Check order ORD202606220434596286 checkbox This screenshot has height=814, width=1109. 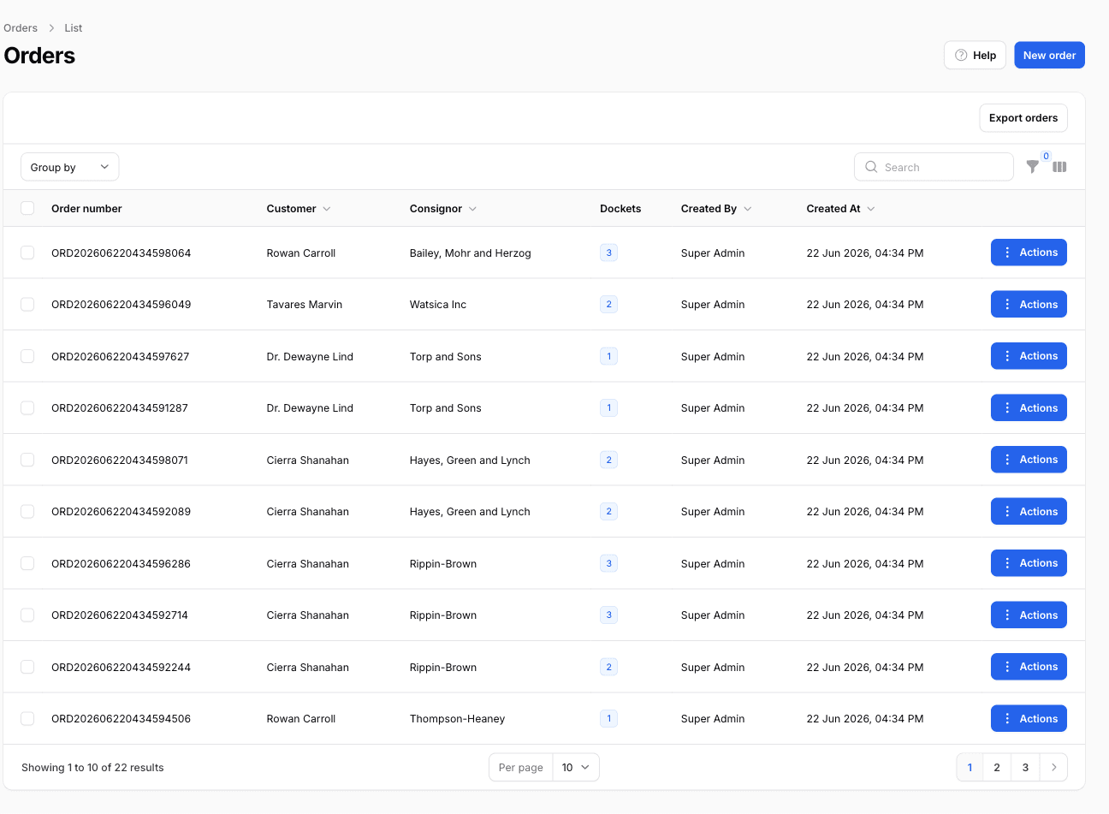[27, 563]
